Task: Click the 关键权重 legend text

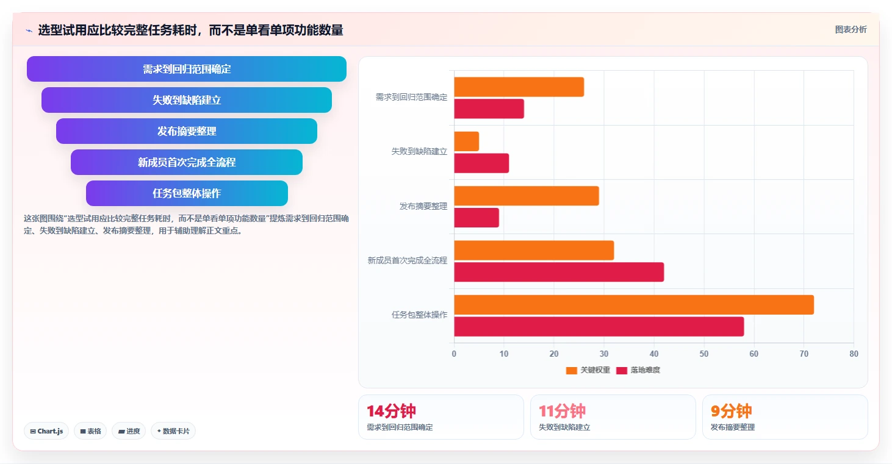Action: coord(595,370)
